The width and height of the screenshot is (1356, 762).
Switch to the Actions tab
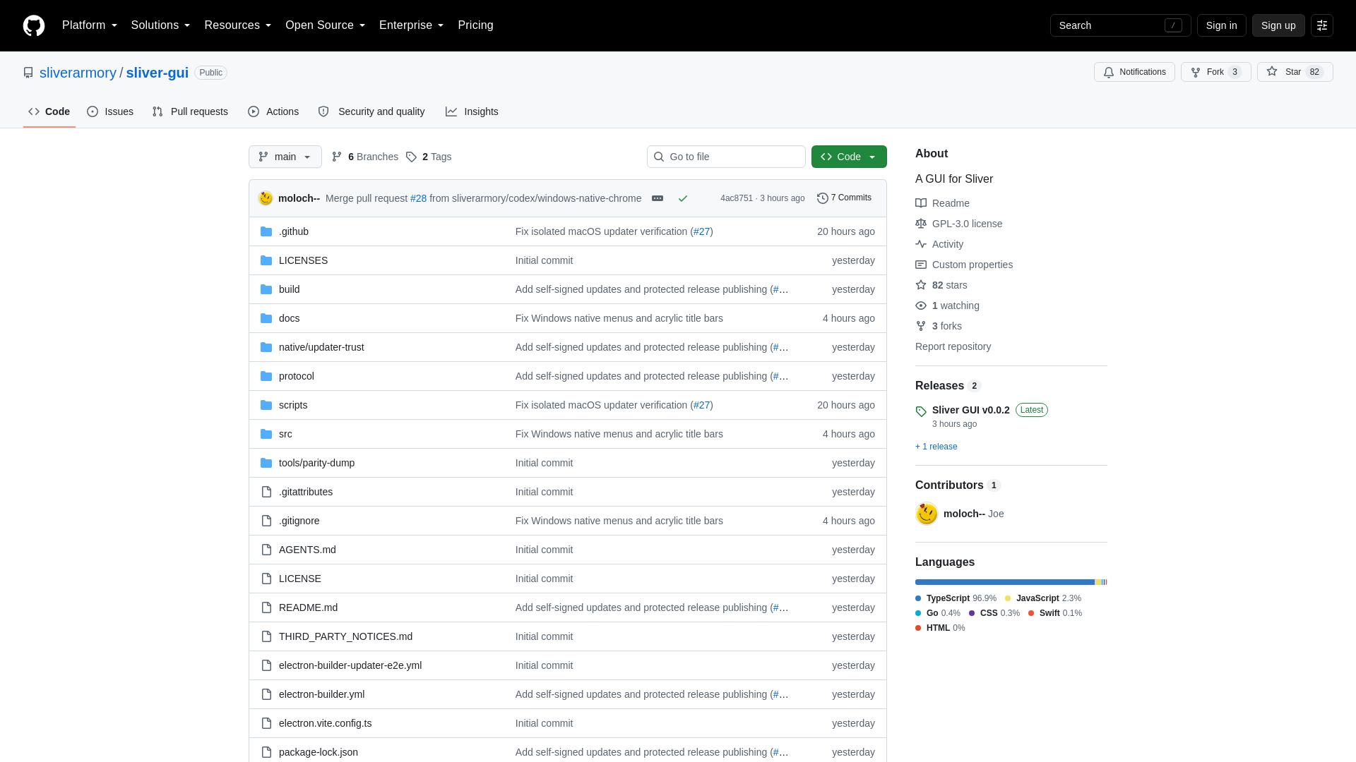(273, 111)
